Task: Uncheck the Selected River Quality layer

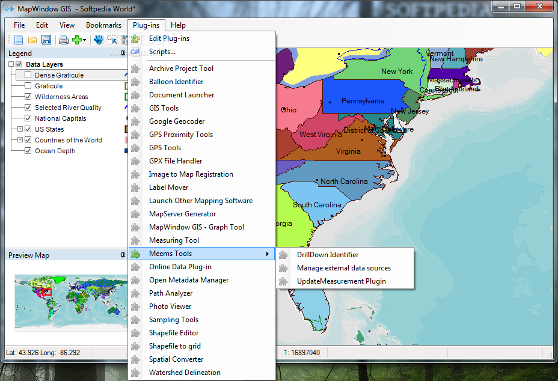Action: click(28, 108)
